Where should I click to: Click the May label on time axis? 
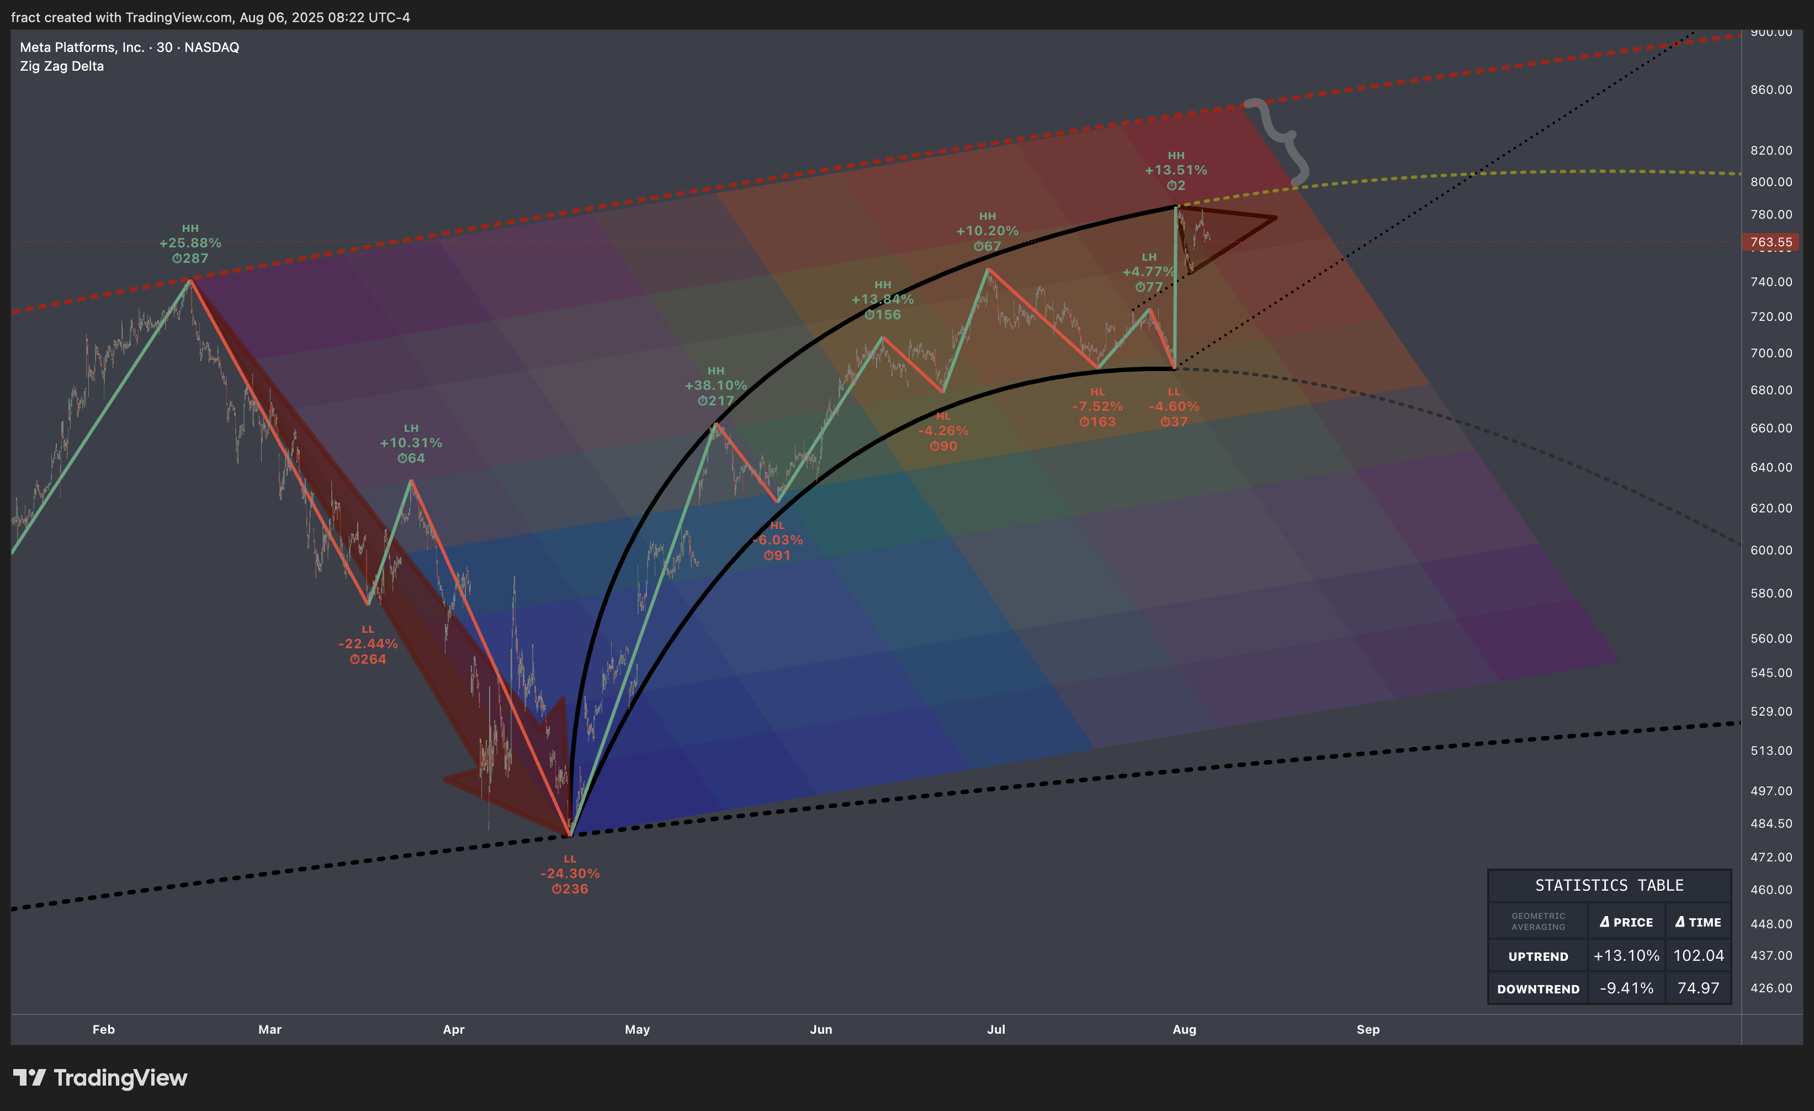click(x=638, y=1029)
